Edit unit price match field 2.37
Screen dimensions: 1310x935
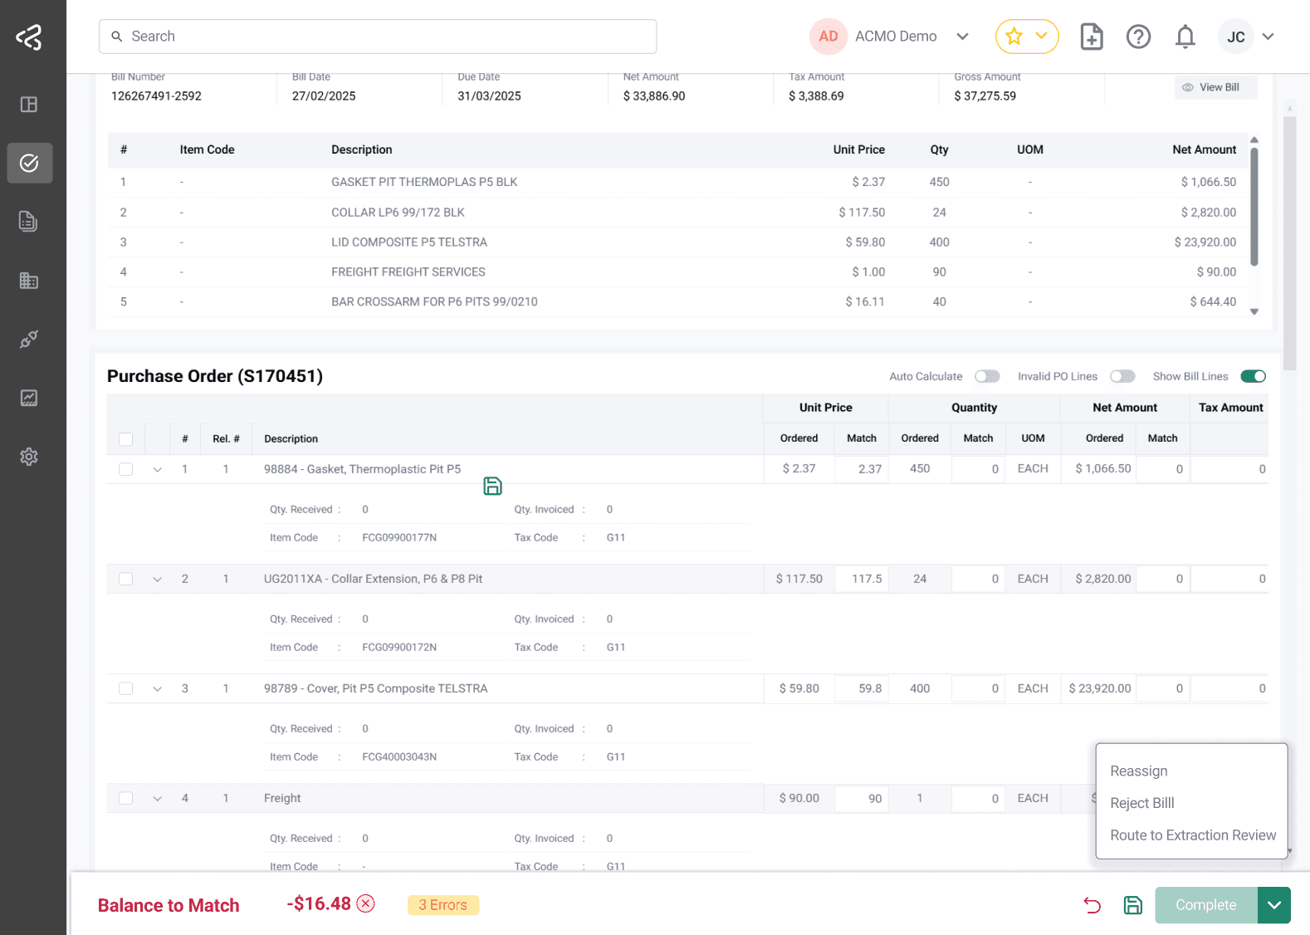[x=861, y=469]
